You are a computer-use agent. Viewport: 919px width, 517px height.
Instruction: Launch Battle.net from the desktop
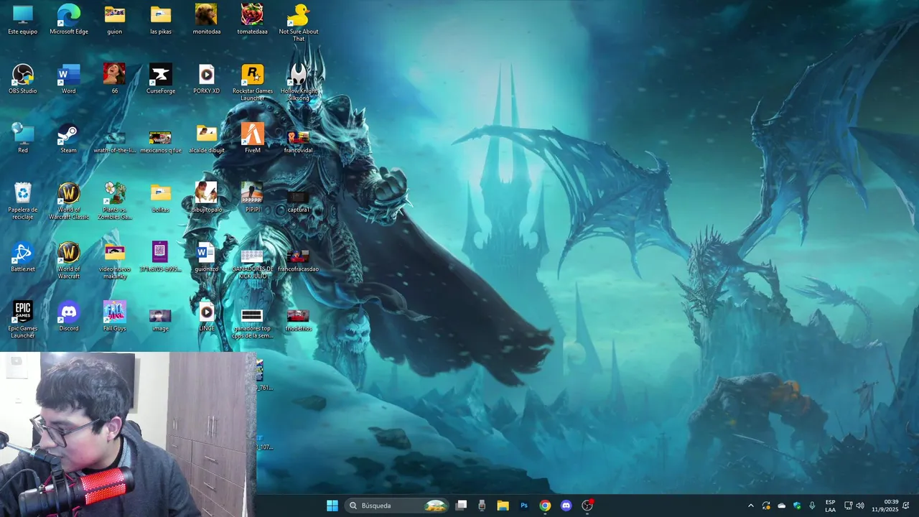[23, 257]
